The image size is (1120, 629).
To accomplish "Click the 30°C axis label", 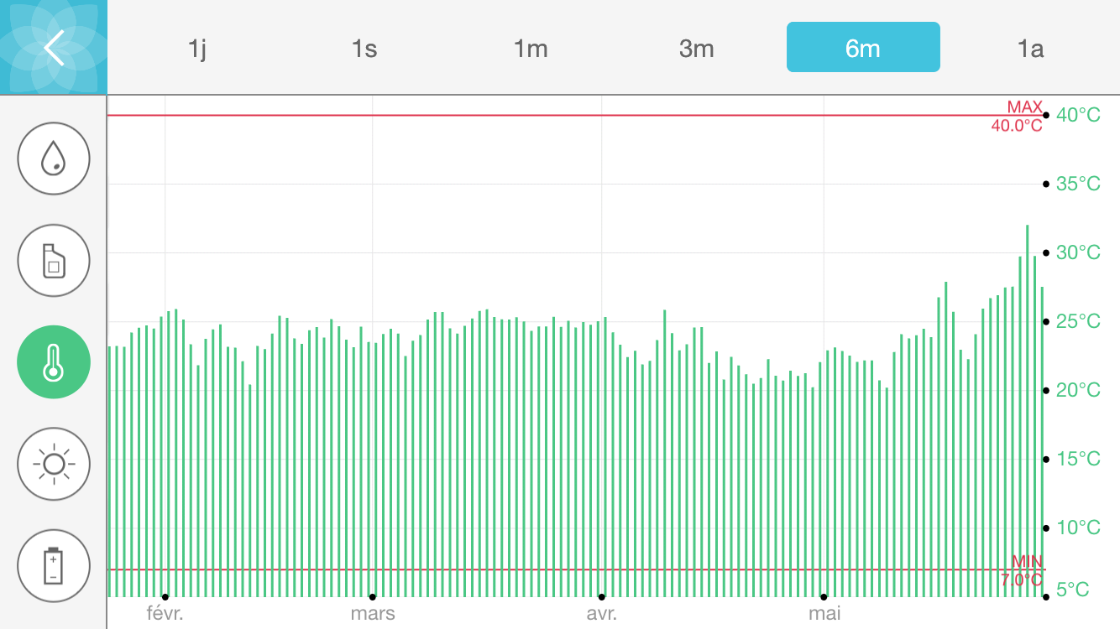I will coord(1078,252).
